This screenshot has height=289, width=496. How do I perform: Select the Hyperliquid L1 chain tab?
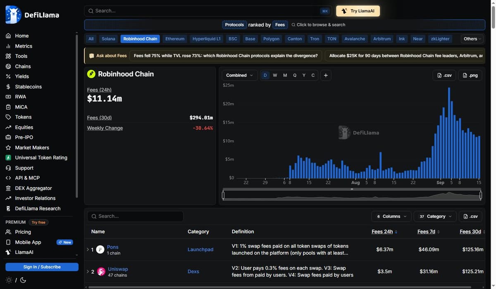point(207,39)
